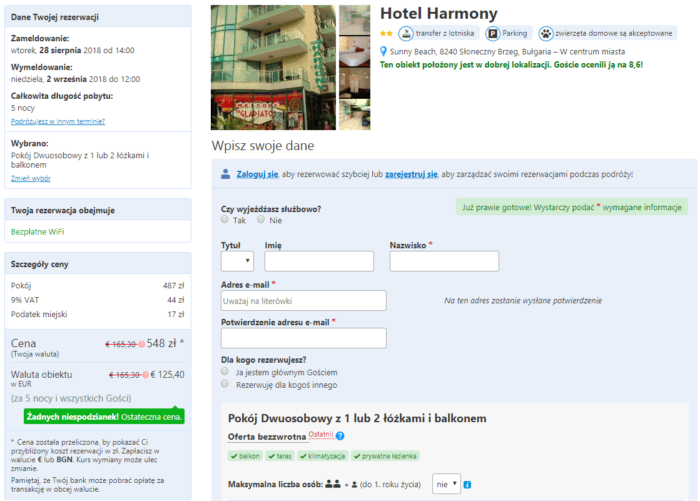
Task: Click the green location rating 8,6 text
Action: (x=512, y=65)
